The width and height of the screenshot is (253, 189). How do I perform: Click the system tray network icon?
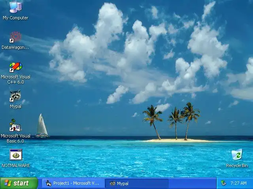coord(223,183)
